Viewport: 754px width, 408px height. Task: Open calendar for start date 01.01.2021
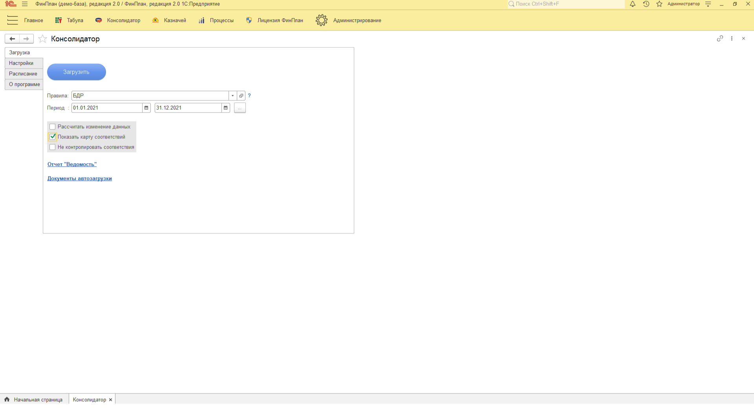[x=146, y=108]
